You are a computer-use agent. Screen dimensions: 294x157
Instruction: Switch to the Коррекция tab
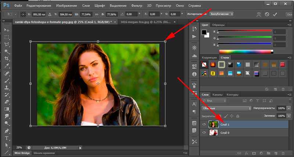(x=210, y=58)
